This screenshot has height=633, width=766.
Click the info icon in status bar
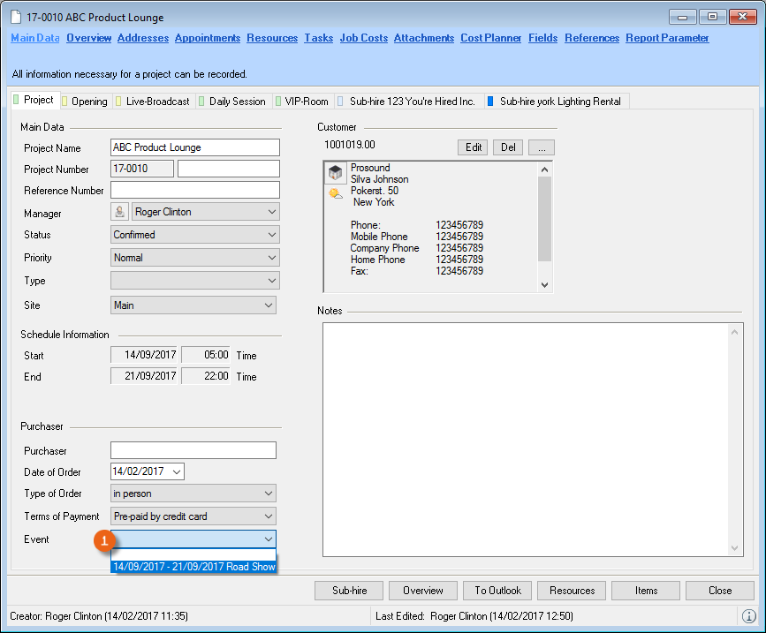[748, 615]
